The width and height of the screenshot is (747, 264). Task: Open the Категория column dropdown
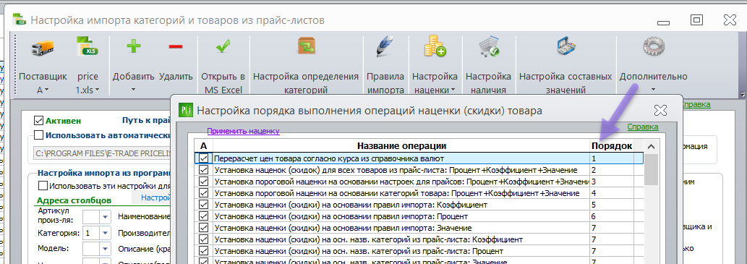[106, 233]
